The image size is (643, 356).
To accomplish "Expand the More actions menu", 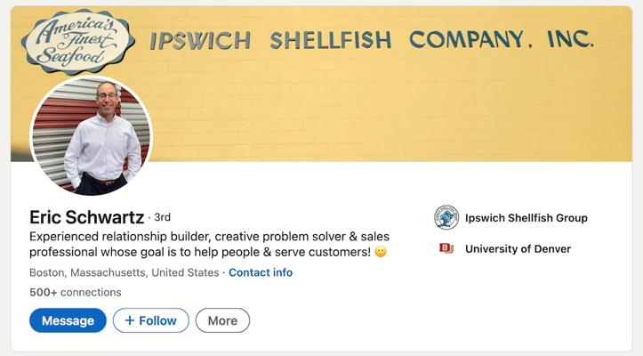I will point(222,320).
